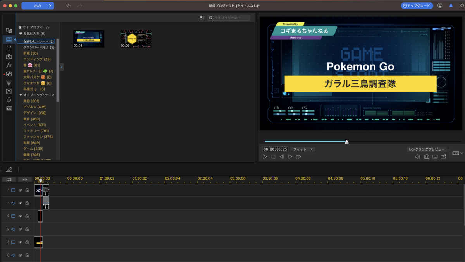Select the ダウンロード完了 (3) category
Screen dimensions: 465x262
tap(39, 47)
